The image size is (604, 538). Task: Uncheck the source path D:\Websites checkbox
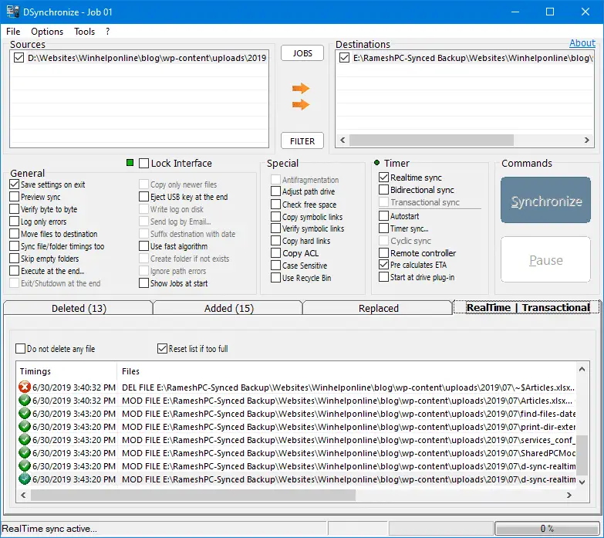(19, 58)
